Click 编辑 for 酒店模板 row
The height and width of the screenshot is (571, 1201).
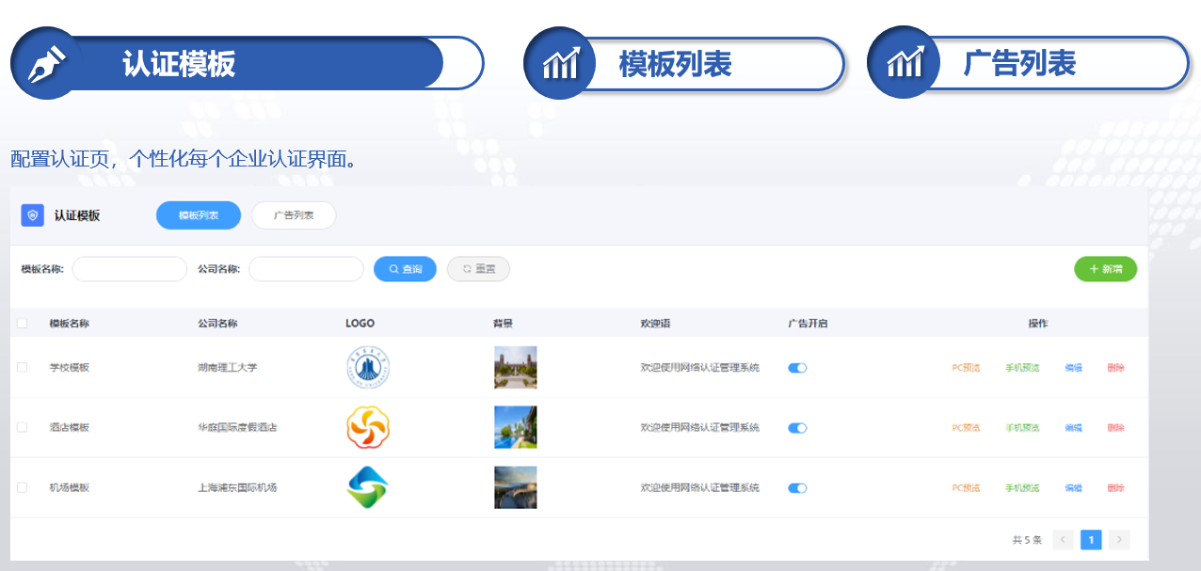pos(1073,428)
